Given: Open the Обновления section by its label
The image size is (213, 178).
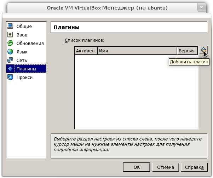Looking at the screenshot, I should point(30,43).
